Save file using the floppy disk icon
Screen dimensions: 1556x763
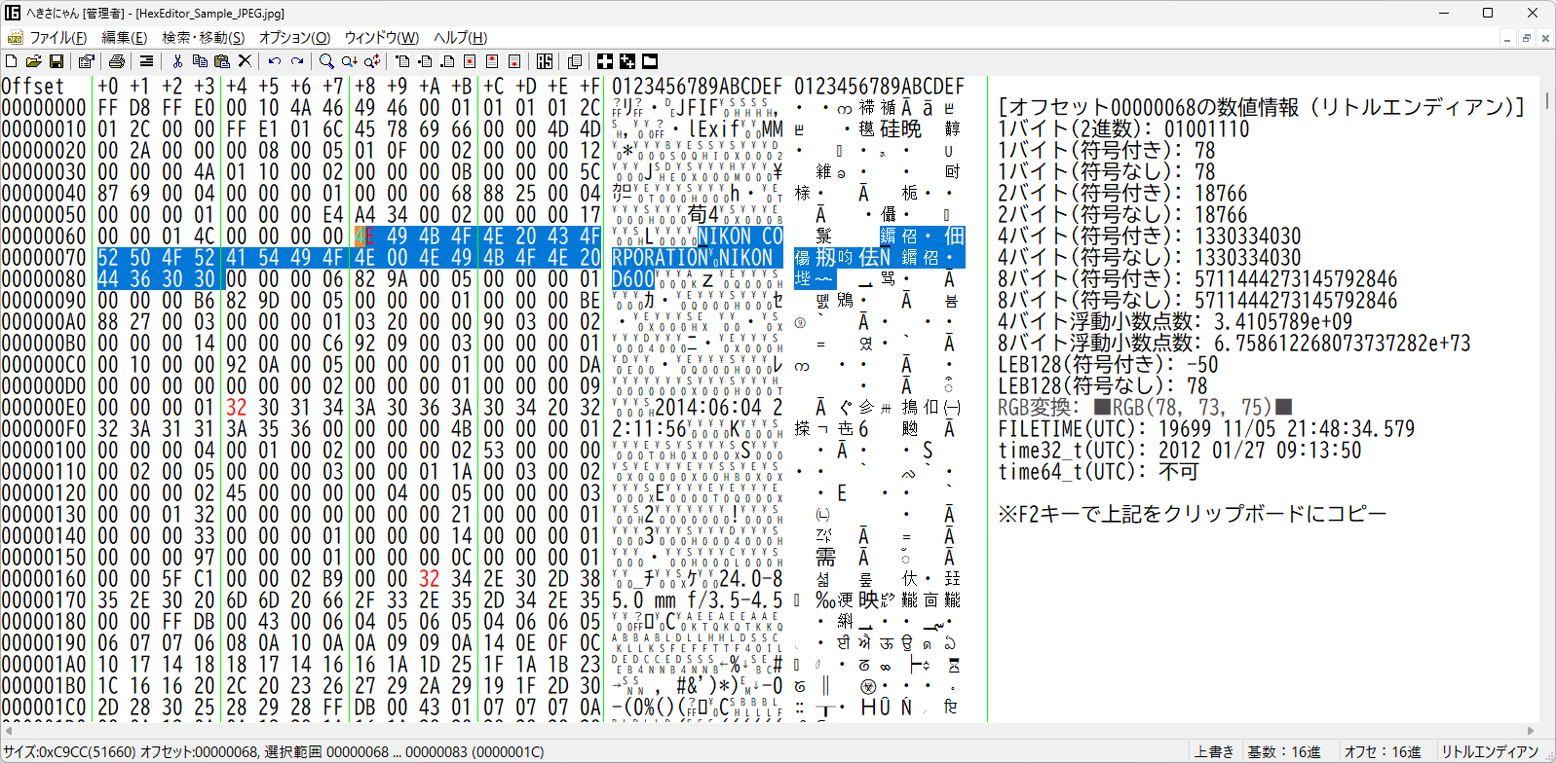(56, 61)
